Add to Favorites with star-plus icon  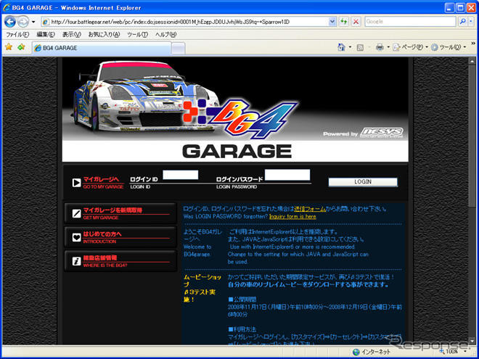pos(21,47)
